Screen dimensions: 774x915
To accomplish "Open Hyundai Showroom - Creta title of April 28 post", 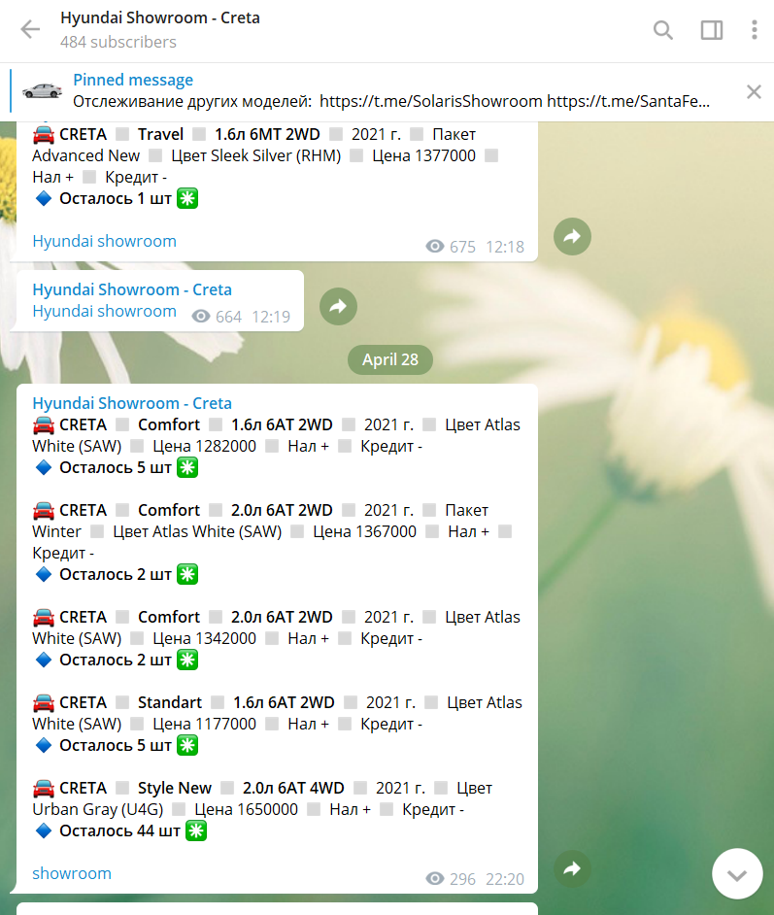I will (132, 403).
